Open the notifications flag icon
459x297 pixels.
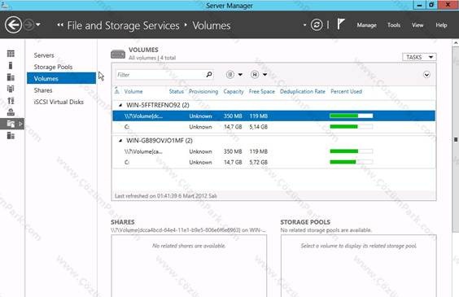(340, 24)
